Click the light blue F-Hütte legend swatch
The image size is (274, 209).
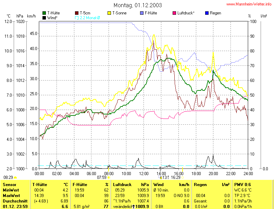(x=142, y=13)
